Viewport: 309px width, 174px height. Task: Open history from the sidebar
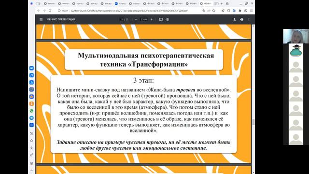coord(31,133)
